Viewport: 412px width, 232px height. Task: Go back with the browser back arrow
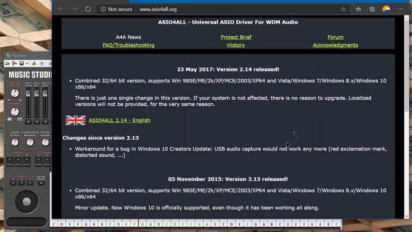point(61,9)
